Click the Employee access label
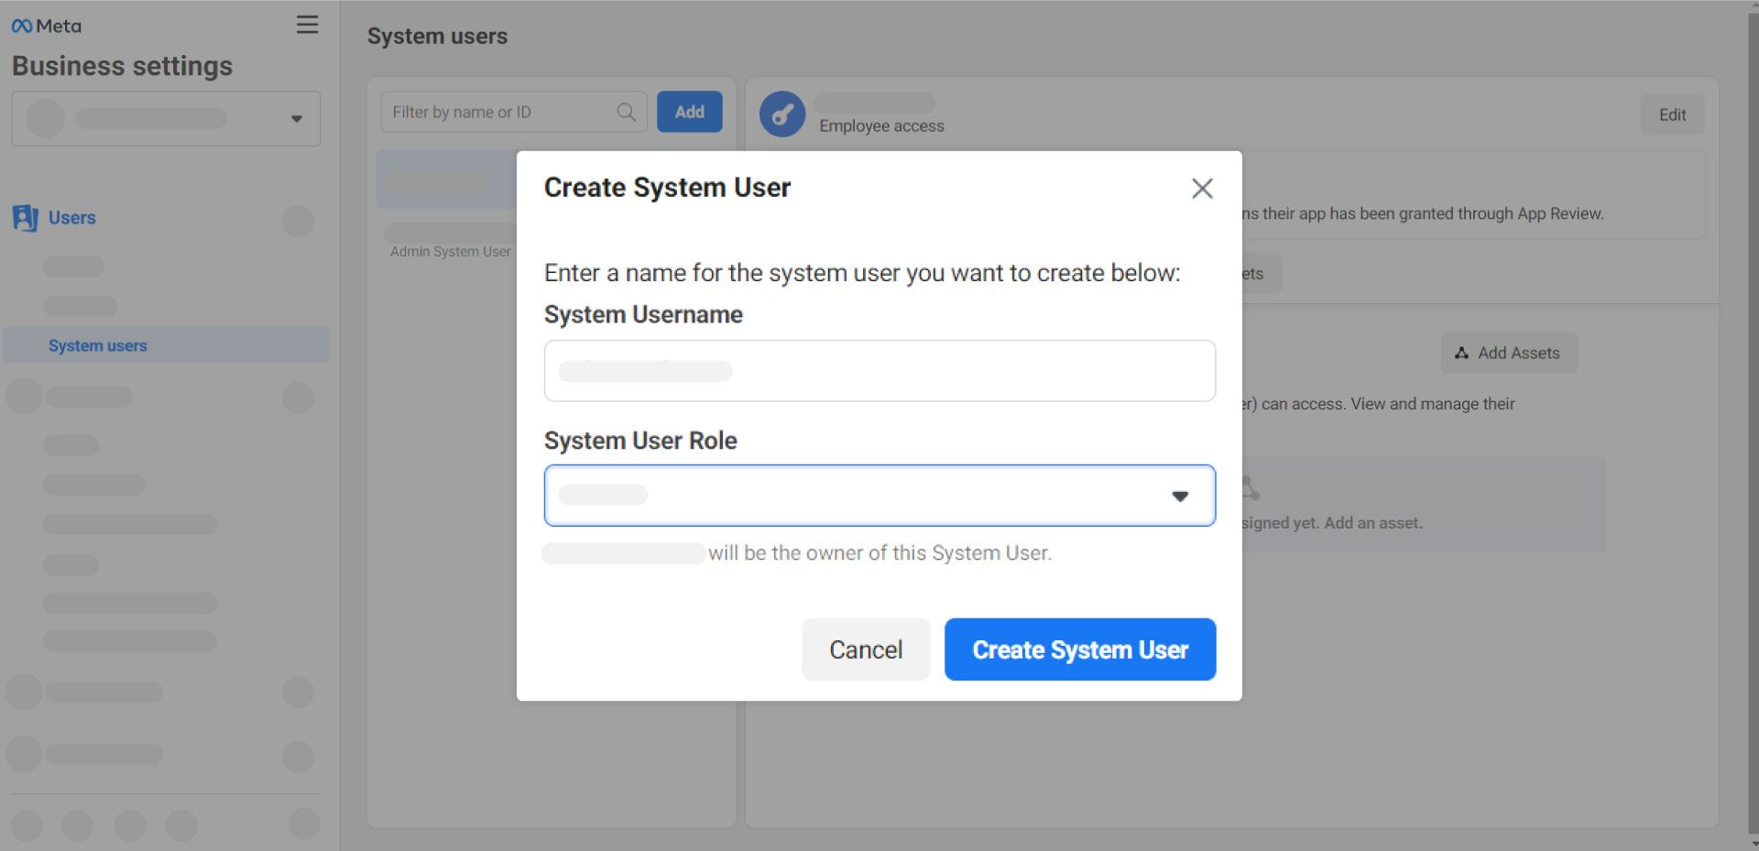The width and height of the screenshot is (1759, 851). click(881, 126)
